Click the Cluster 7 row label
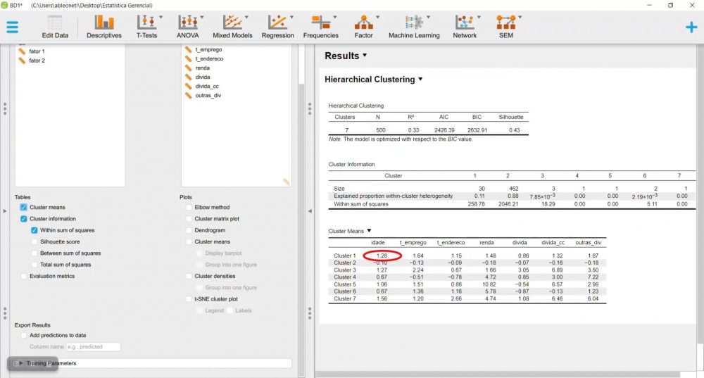704x378 pixels. 344,298
